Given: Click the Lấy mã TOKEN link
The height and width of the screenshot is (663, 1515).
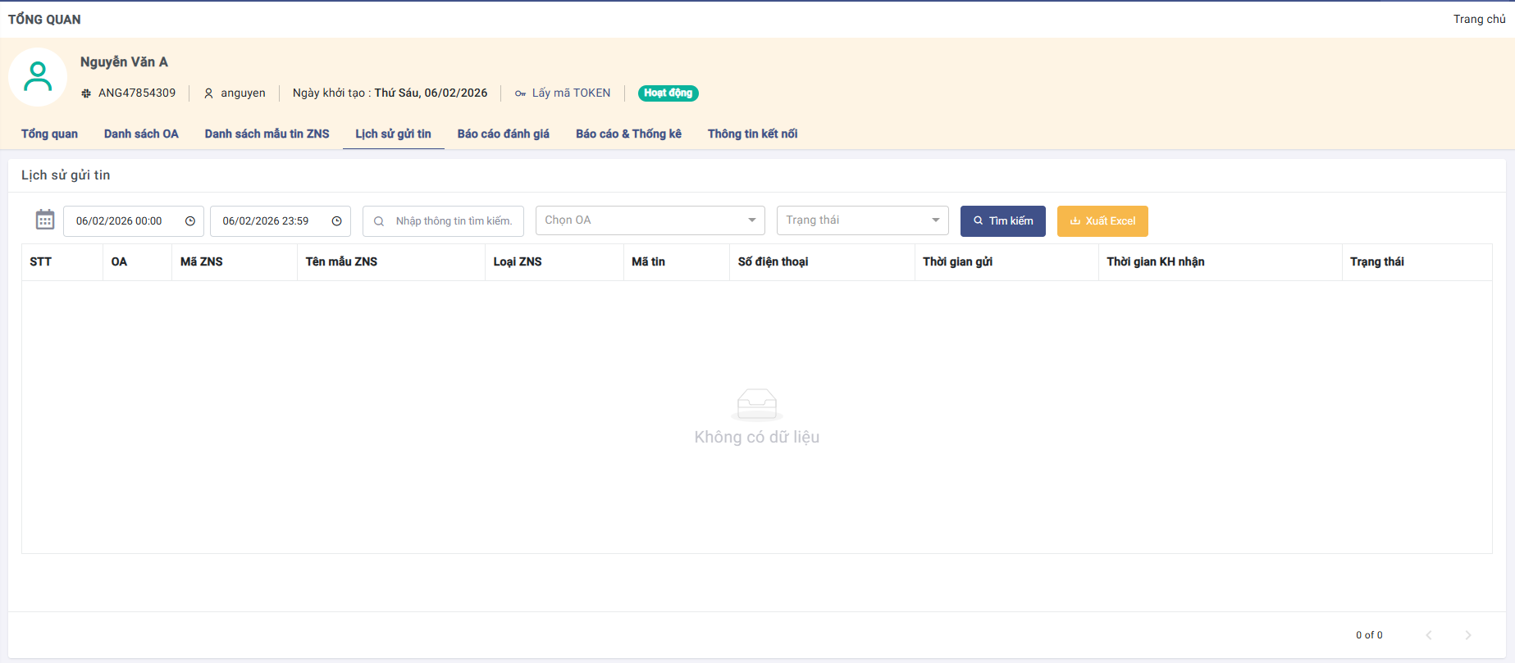Looking at the screenshot, I should tap(571, 93).
